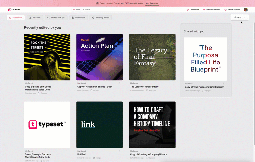The image size is (255, 162).
Task: Open options menu for Brand Soft Goods deck
Action: [x=67, y=83]
